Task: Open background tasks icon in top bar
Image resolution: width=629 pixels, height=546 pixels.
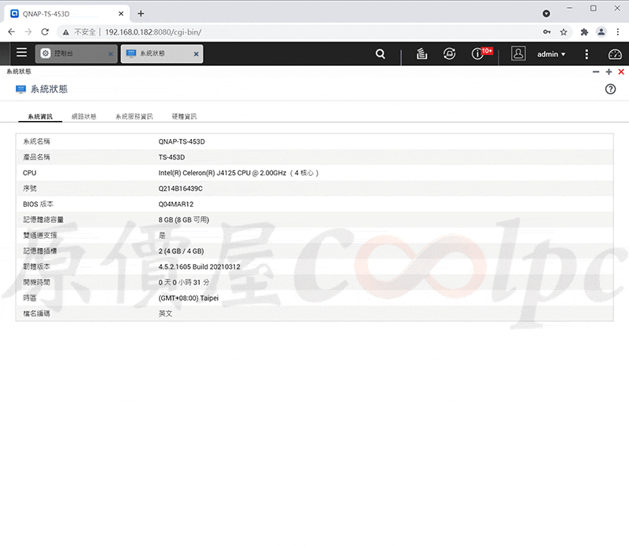Action: [x=421, y=53]
